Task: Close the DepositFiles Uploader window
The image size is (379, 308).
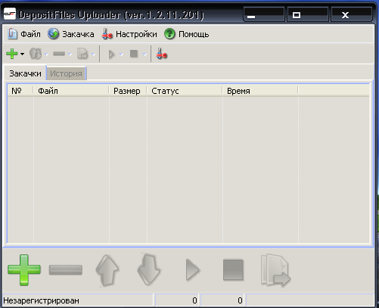Action: (x=351, y=14)
